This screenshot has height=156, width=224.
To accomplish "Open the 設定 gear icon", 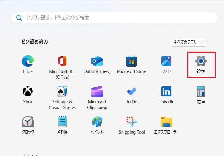I will (x=201, y=61).
